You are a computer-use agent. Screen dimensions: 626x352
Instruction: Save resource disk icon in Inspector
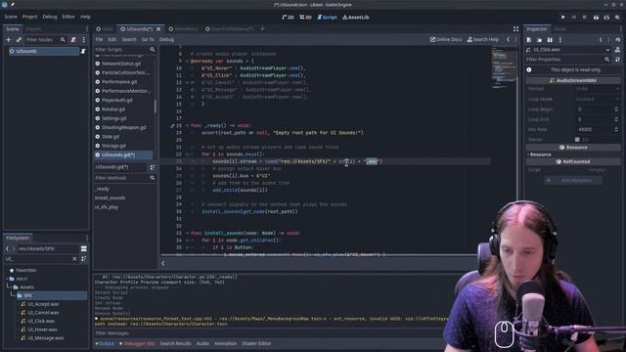point(550,39)
